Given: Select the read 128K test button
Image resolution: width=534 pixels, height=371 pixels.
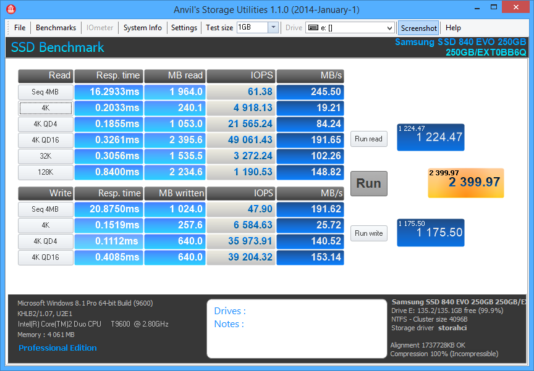Looking at the screenshot, I should tap(46, 172).
